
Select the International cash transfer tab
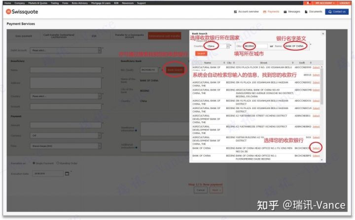tap(165, 36)
